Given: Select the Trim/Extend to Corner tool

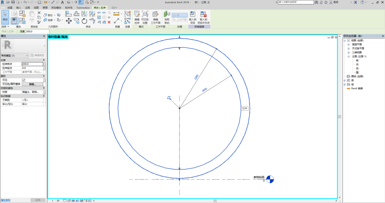Looking at the screenshot, I should [92, 21].
